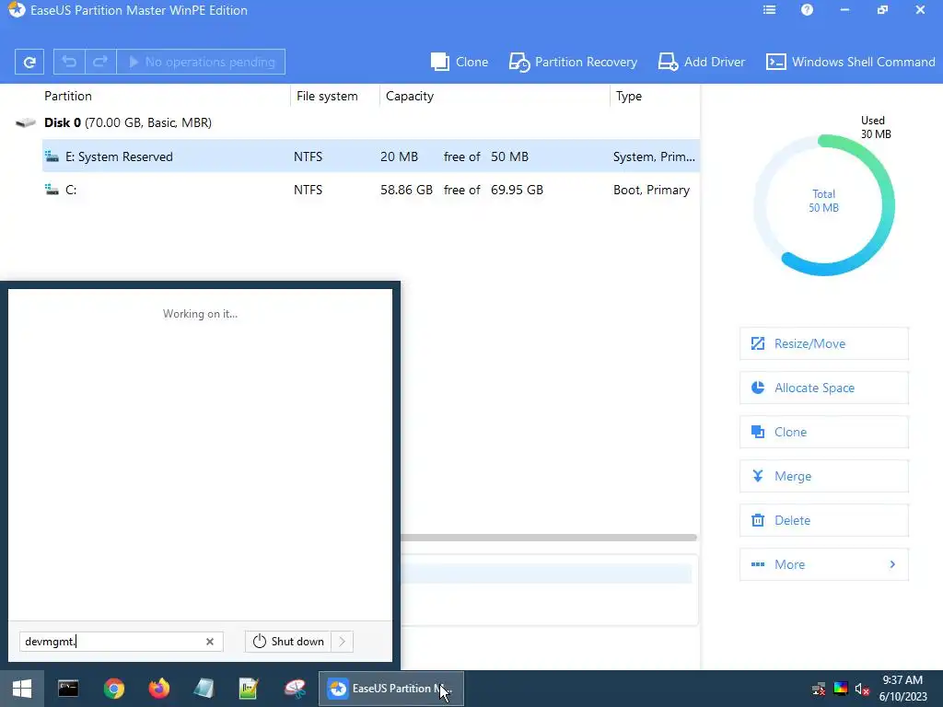Switch to EaseUS Partition Master taskbar item
The height and width of the screenshot is (707, 943).
click(390, 689)
